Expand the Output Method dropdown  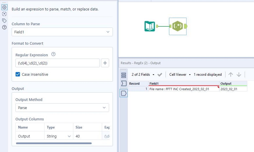(x=62, y=108)
